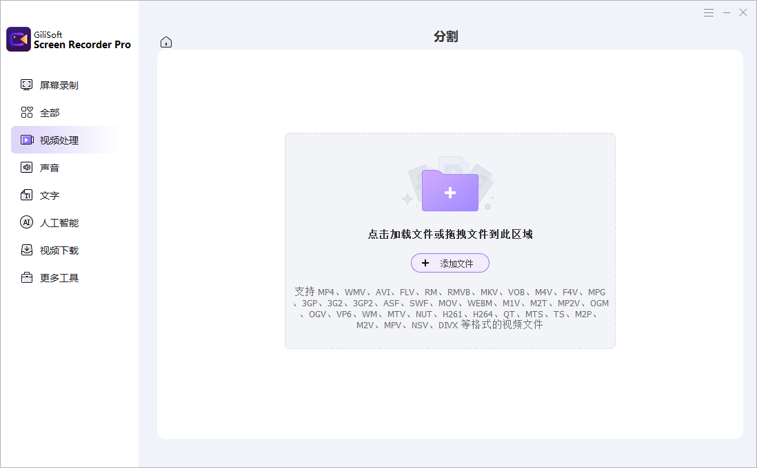
Task: Click the download icon beside 视频下载
Action: [x=27, y=250]
